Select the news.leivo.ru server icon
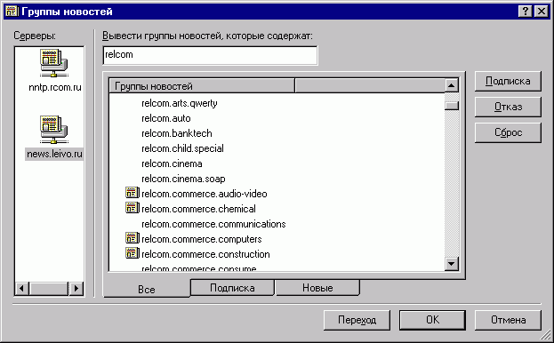The image size is (554, 343). pos(53,130)
